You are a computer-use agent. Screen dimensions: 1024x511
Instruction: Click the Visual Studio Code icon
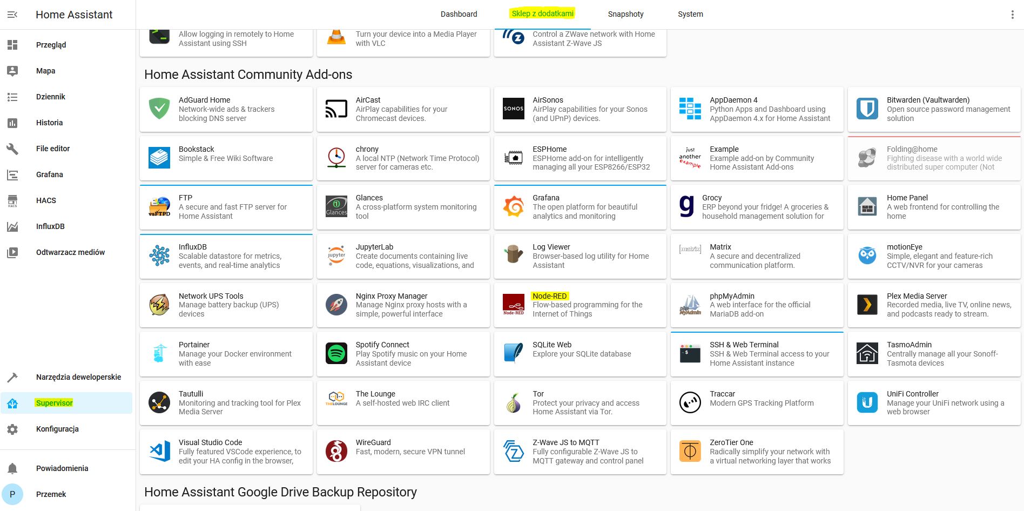pos(159,452)
